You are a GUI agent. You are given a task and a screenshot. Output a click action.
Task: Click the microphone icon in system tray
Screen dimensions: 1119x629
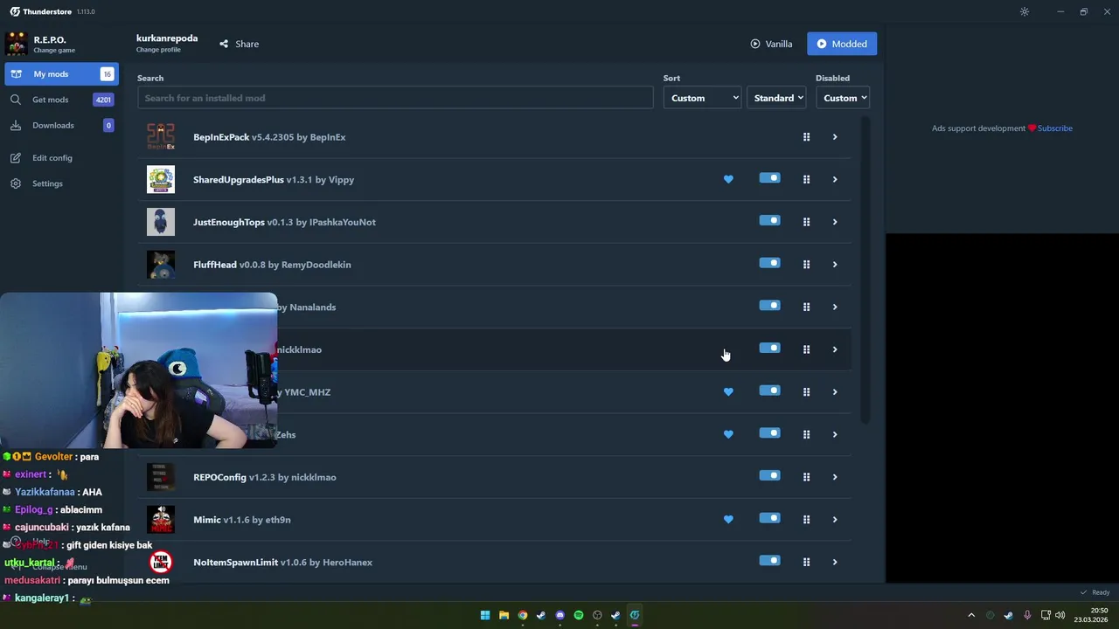click(x=1027, y=615)
